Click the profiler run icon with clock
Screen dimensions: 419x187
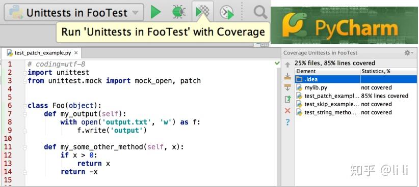[226, 13]
